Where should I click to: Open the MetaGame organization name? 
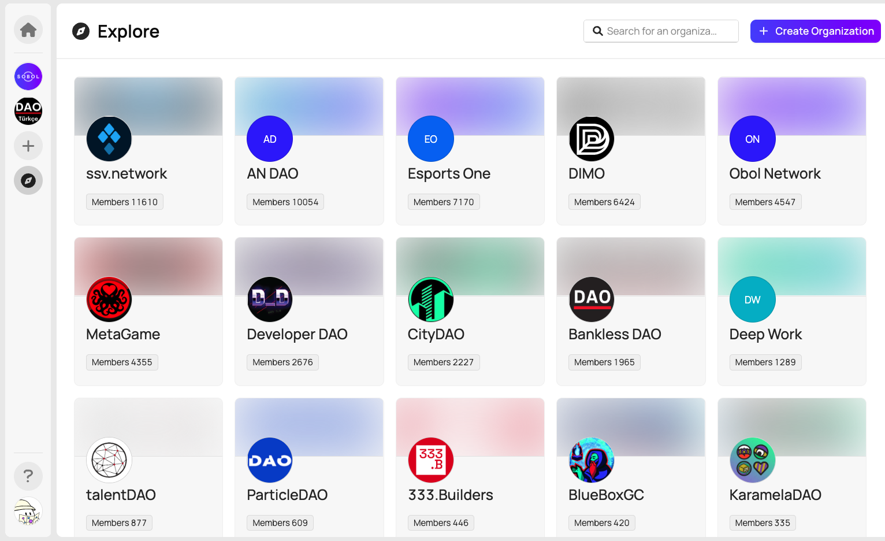click(123, 334)
